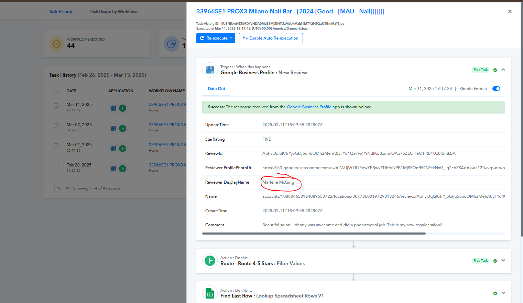Open the records per page dropdown

[62, 188]
